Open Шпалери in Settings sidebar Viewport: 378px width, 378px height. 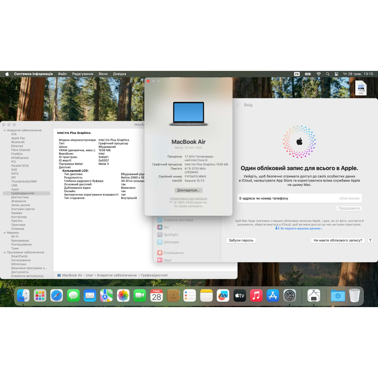(x=168, y=242)
